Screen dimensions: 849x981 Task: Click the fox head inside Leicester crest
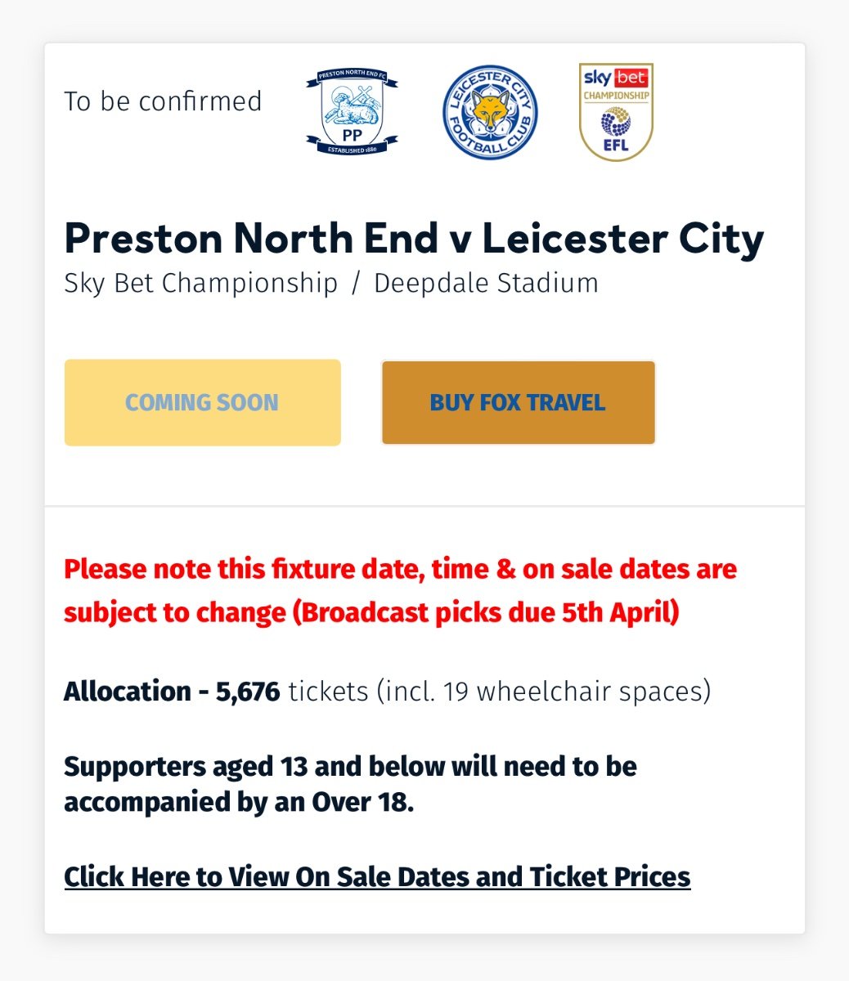(489, 113)
